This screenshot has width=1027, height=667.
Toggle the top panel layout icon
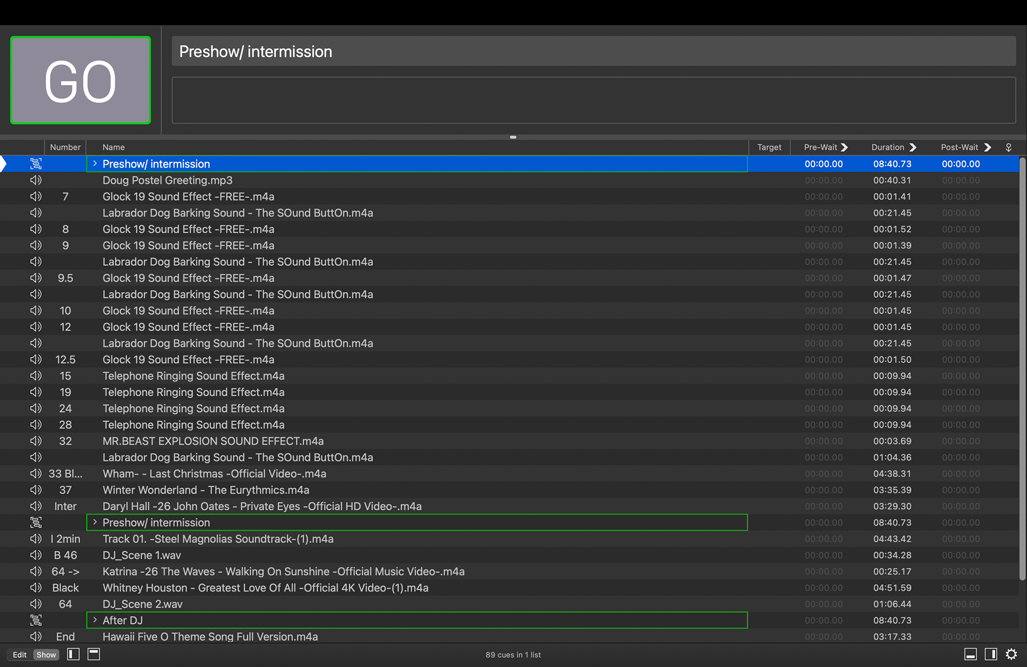94,654
